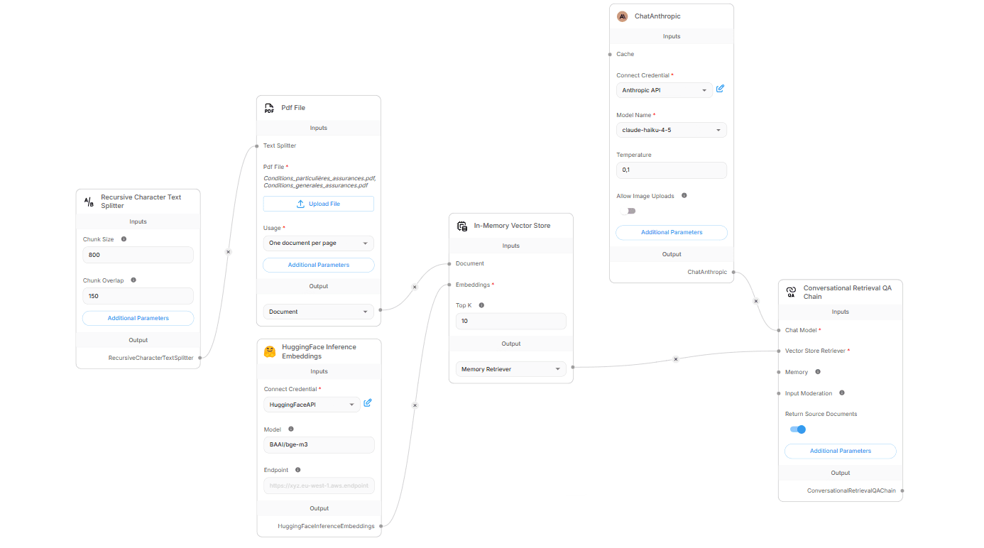Click the Input Moderation input anchor
Image resolution: width=984 pixels, height=548 pixels.
pyautogui.click(x=779, y=393)
